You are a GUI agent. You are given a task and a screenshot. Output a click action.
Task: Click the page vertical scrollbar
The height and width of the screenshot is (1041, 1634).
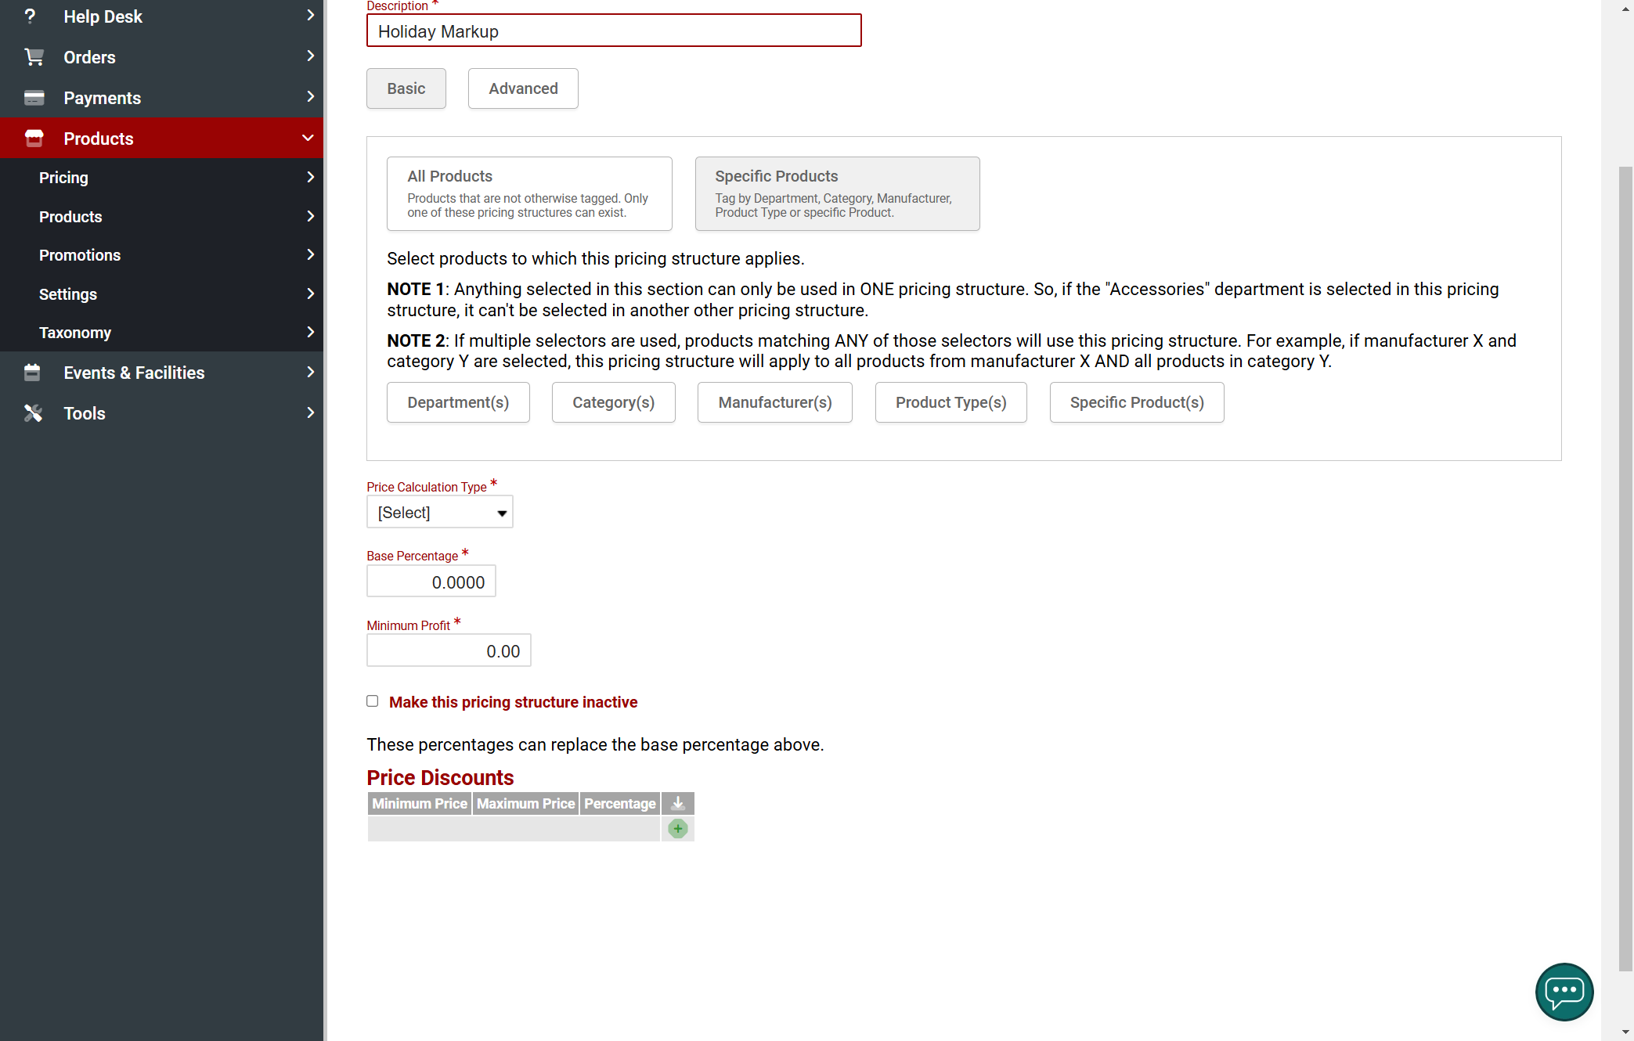point(1625,567)
